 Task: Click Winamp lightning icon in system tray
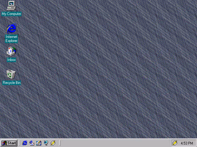(x=175, y=143)
